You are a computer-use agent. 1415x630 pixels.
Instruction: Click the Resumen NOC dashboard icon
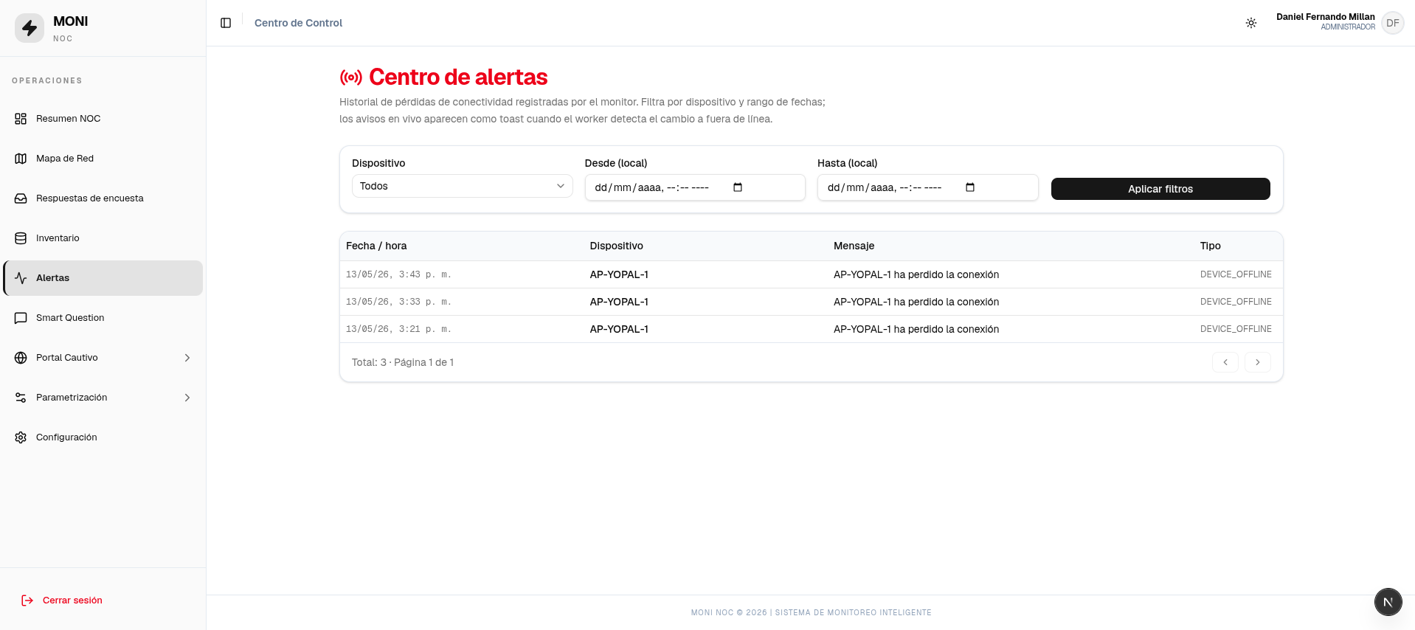pyautogui.click(x=21, y=119)
